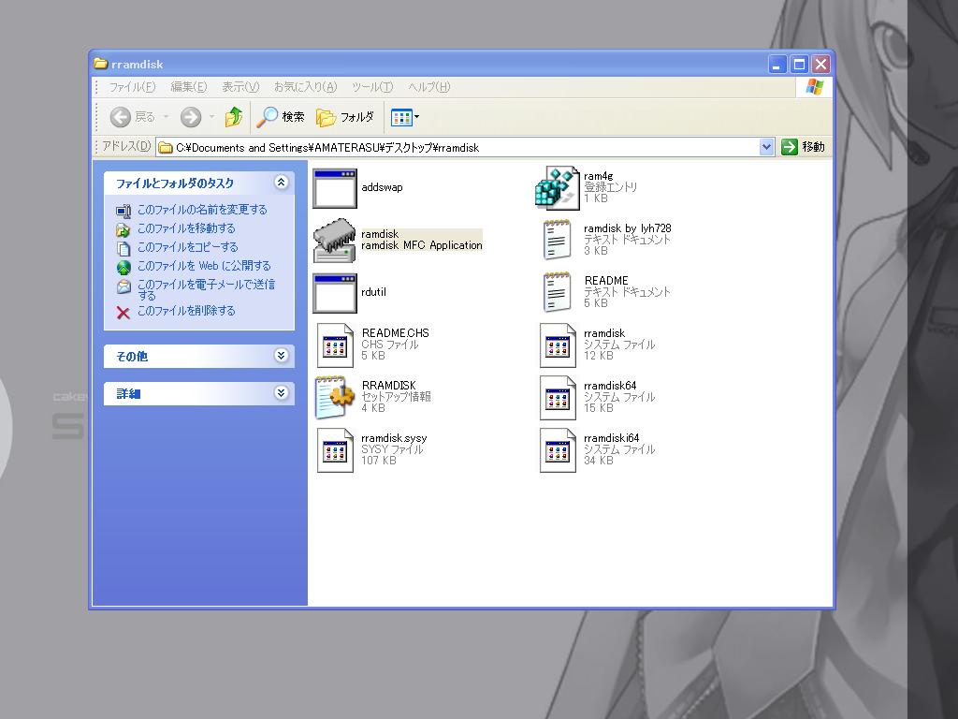Select the addswap file name

[382, 187]
